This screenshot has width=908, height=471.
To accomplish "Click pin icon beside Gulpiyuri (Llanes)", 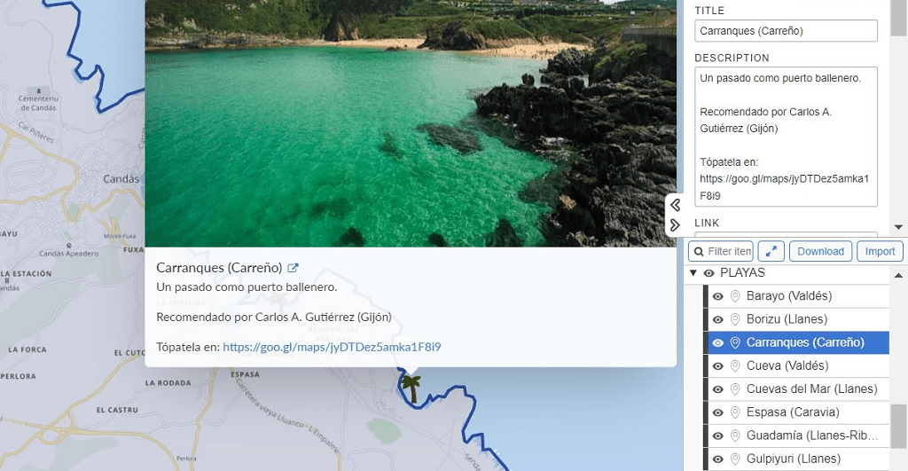I will pos(735,459).
